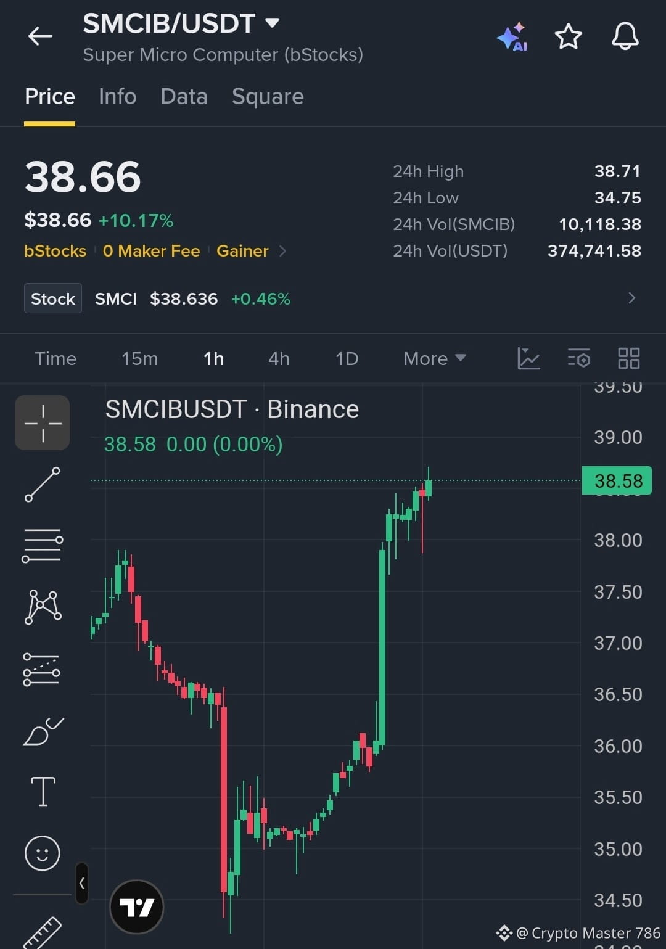Tap the SMCIBUSDT · Binance chart title

click(232, 409)
